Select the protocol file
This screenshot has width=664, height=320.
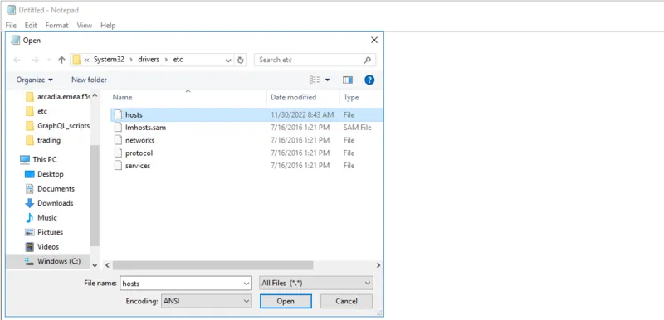(247, 153)
